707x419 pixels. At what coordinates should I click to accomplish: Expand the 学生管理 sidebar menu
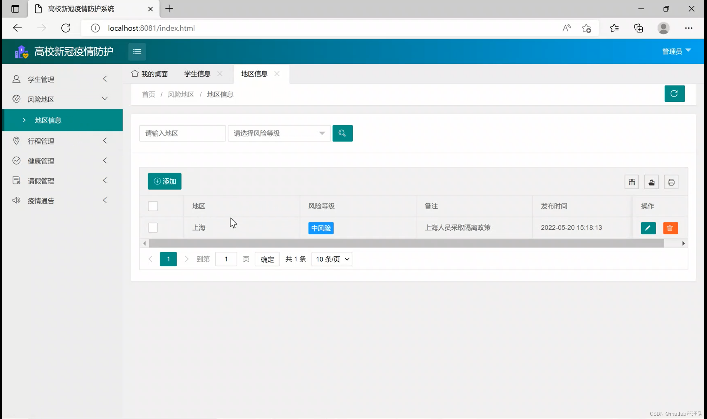pyautogui.click(x=59, y=79)
